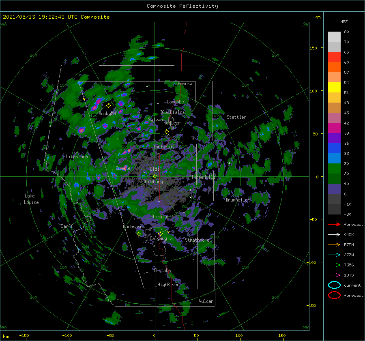The height and width of the screenshot is (341, 365).
Task: Click the red forecast ellipse icon
Action: (334, 295)
